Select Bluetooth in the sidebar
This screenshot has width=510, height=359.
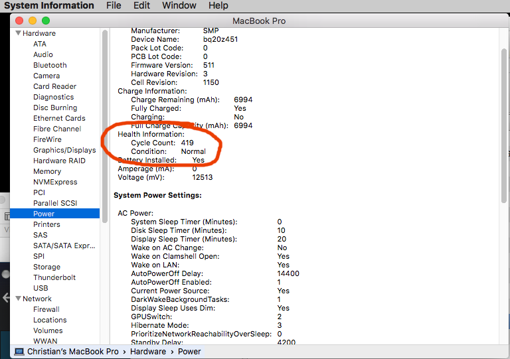click(x=50, y=65)
